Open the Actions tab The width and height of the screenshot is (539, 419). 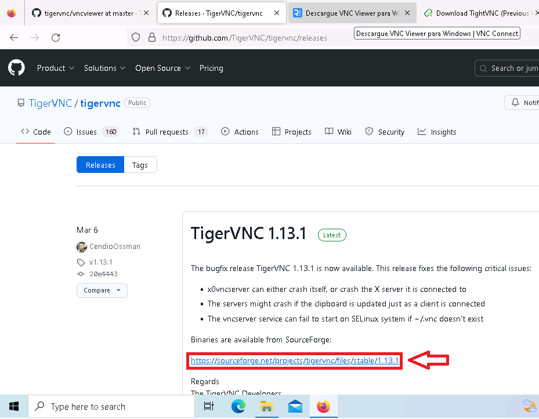[x=240, y=132]
